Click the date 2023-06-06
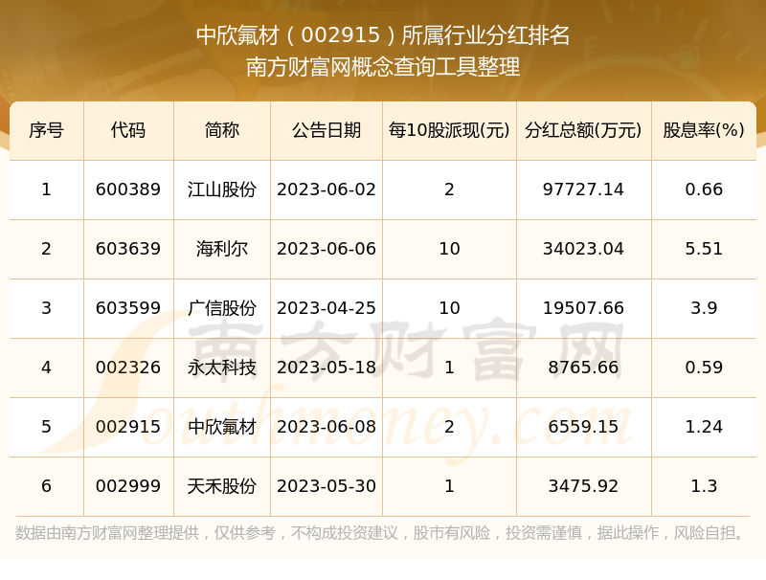The height and width of the screenshot is (580, 766). [327, 249]
